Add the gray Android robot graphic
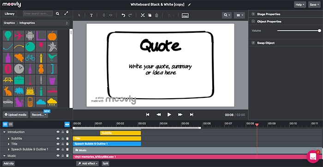Viewport: 323px width, 167px height. [30, 36]
